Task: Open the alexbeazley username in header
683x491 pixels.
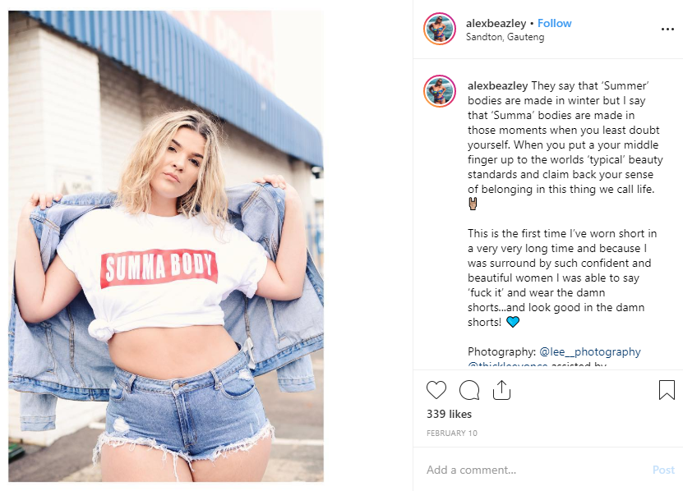Action: 496,23
